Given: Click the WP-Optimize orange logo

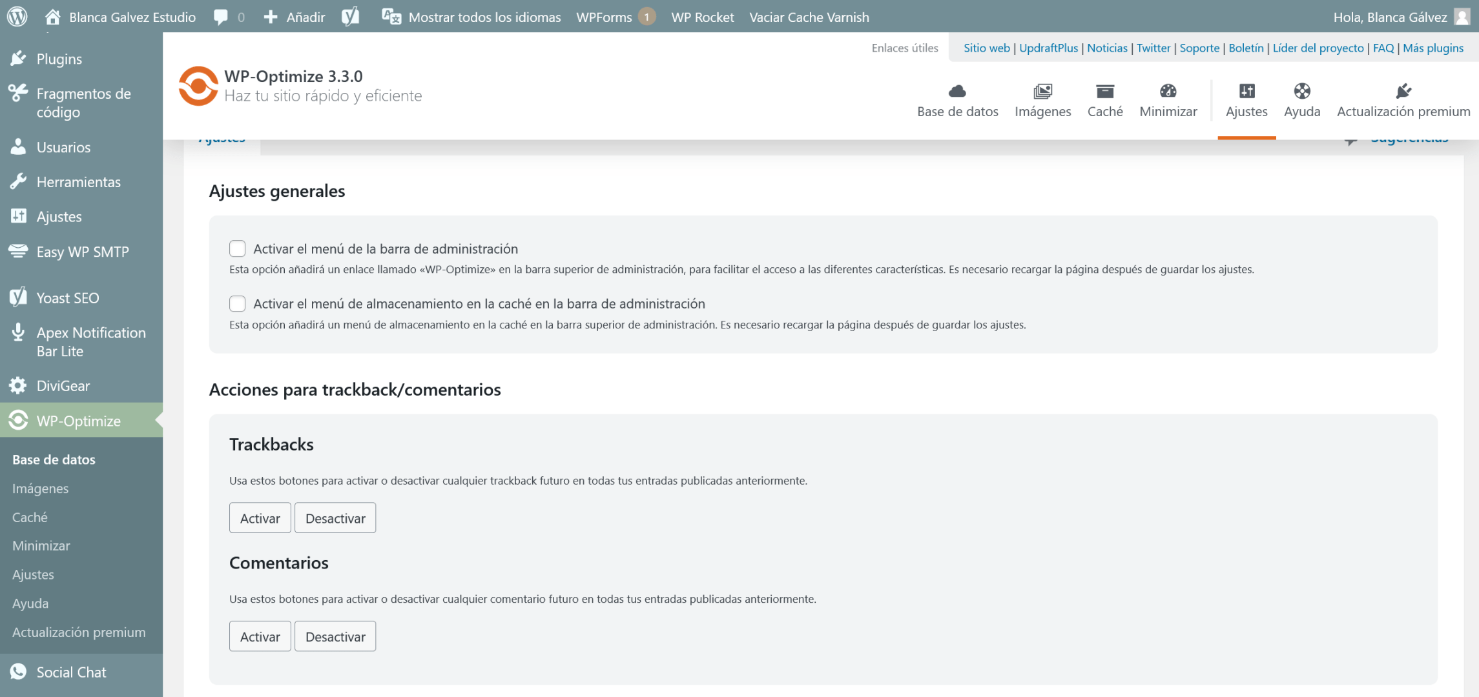Looking at the screenshot, I should tap(198, 86).
